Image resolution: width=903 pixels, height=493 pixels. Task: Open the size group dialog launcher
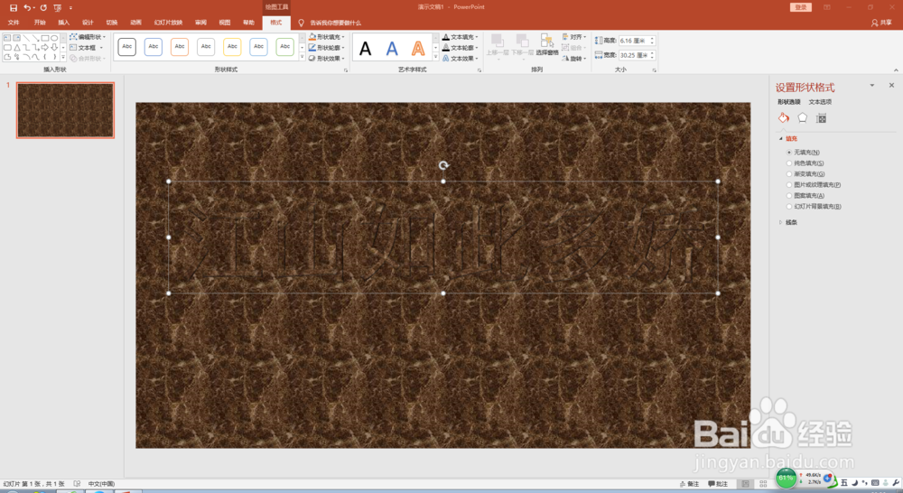coord(654,70)
